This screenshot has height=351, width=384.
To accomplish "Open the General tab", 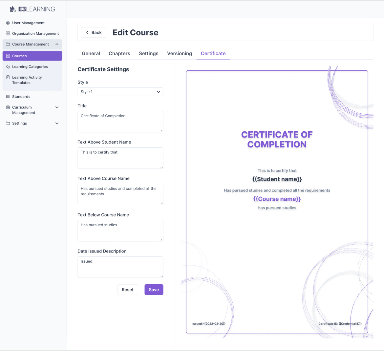I will (x=91, y=53).
